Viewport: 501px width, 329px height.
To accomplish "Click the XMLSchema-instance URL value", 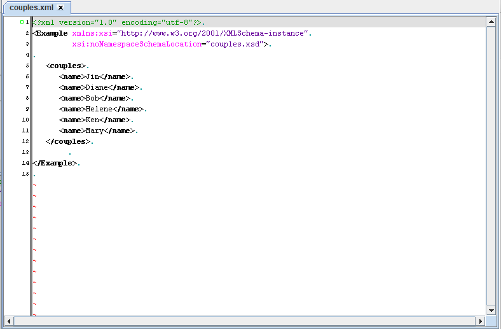I will coord(212,33).
